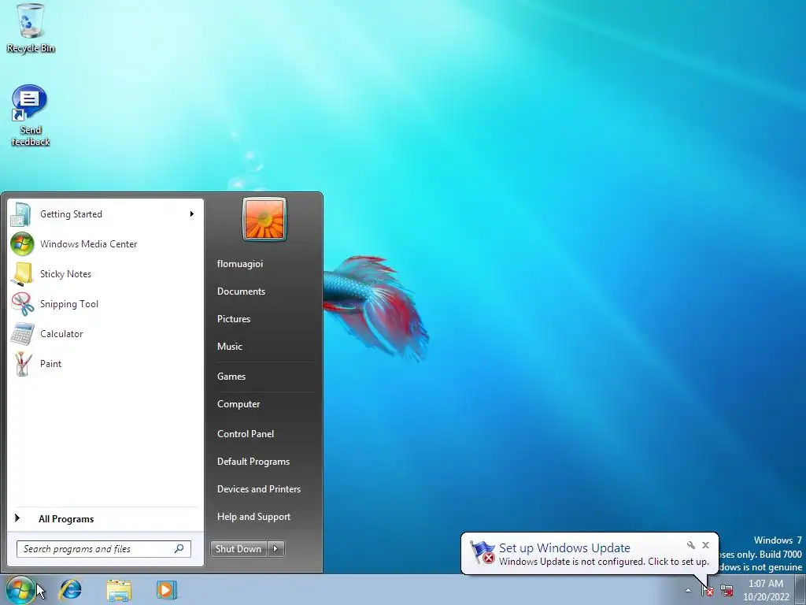The image size is (806, 605).
Task: Open Computer from Start menu
Action: 238,404
